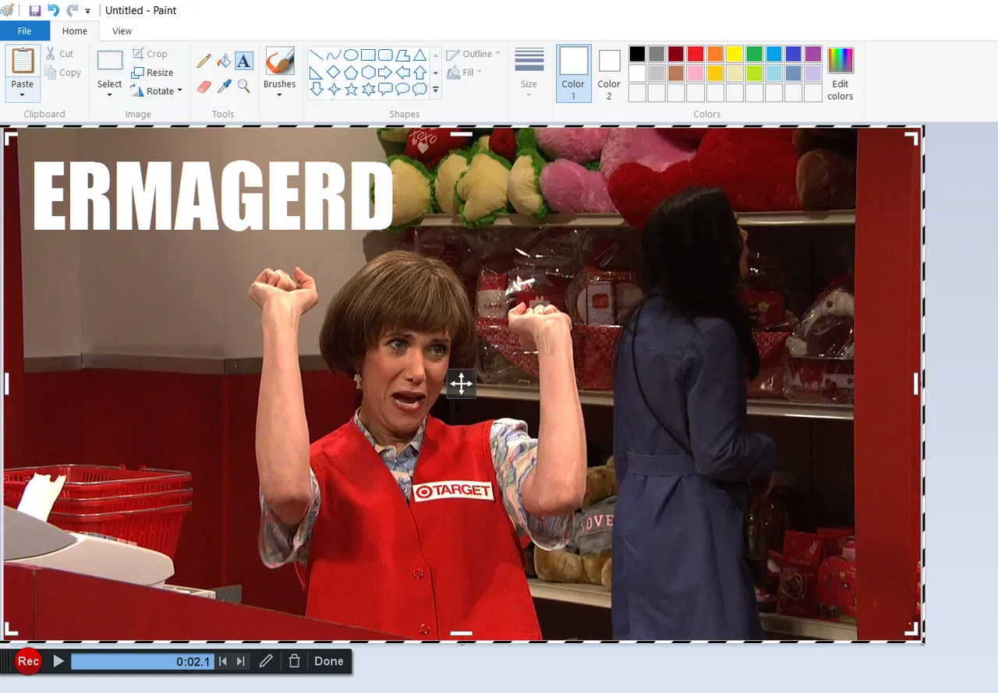The image size is (998, 693).
Task: Choose the Heart-adjacent cloud callout shape
Action: 419,90
